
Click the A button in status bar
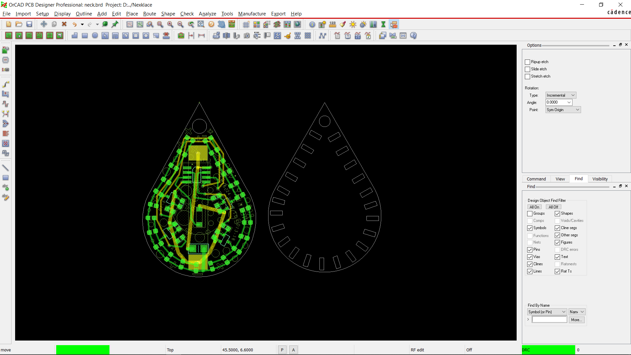[x=293, y=350]
